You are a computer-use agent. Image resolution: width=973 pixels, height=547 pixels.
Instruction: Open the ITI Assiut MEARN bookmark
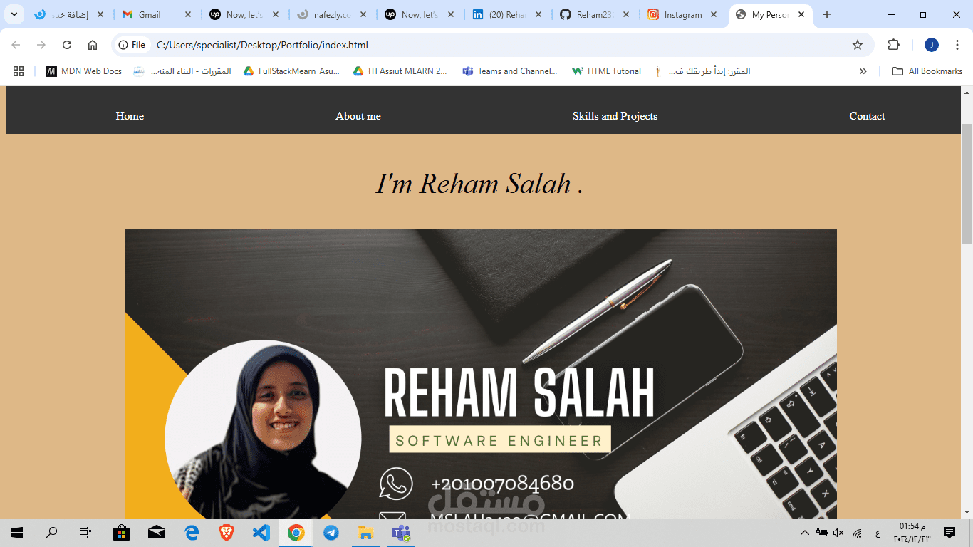coord(400,71)
